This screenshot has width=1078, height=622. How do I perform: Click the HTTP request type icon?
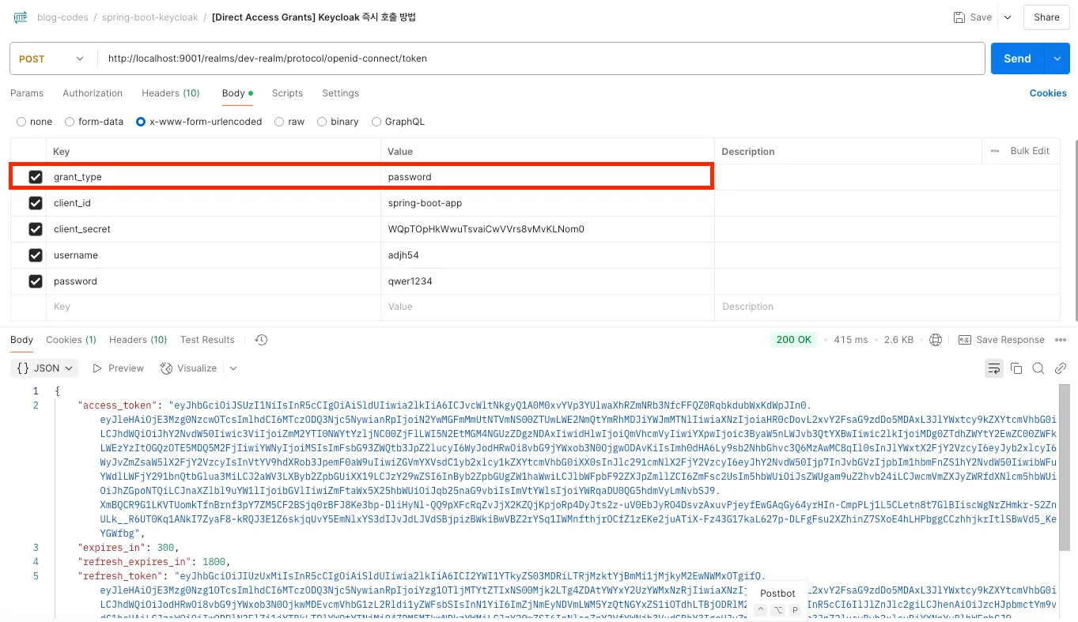21,17
